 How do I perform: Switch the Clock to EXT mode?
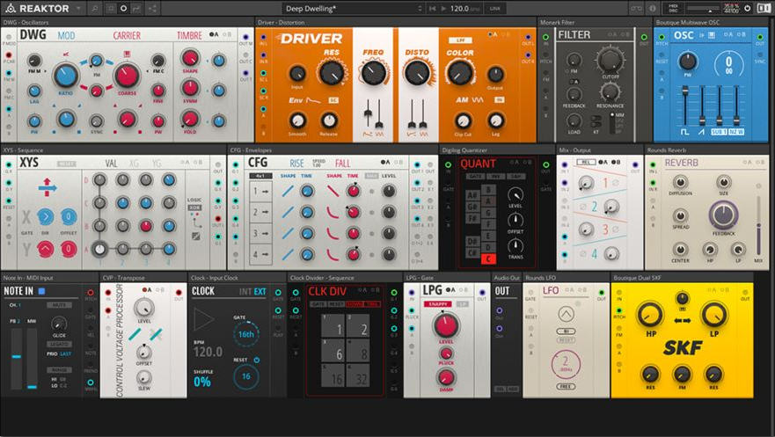pos(260,291)
